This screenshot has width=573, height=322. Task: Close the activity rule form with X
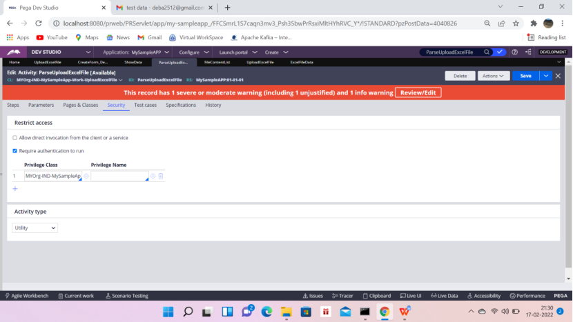coord(558,76)
